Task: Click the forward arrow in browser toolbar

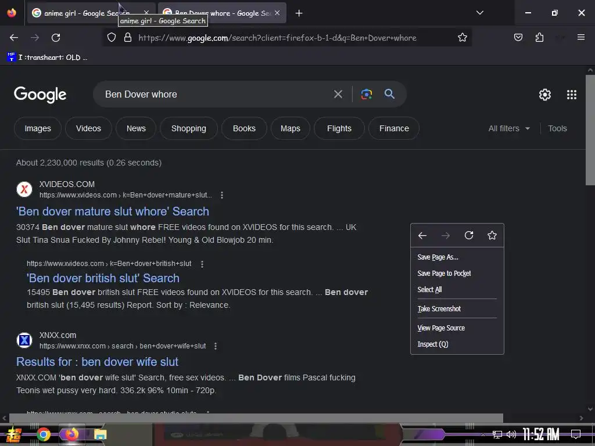Action: (35, 38)
